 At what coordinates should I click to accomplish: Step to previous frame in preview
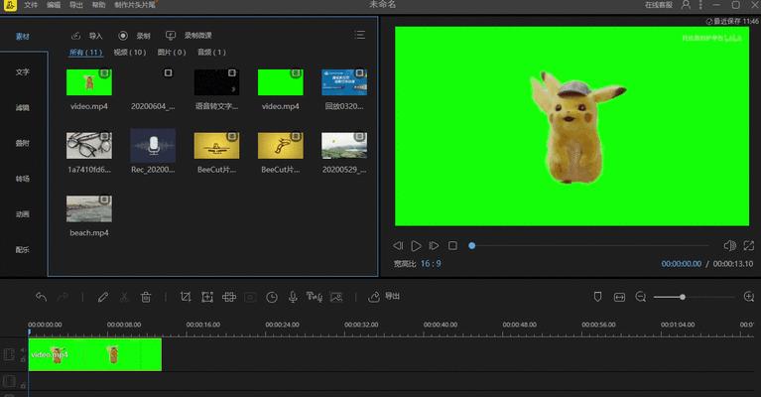398,245
